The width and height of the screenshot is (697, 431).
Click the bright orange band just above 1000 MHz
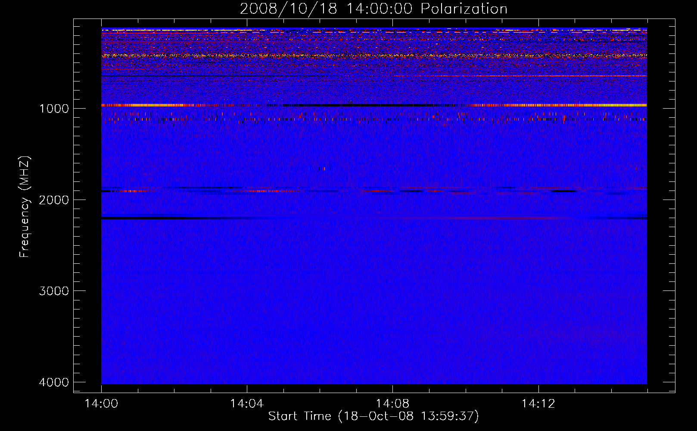(x=374, y=105)
